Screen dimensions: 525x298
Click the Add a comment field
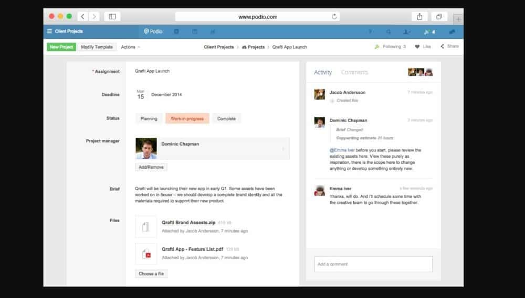[373, 264]
